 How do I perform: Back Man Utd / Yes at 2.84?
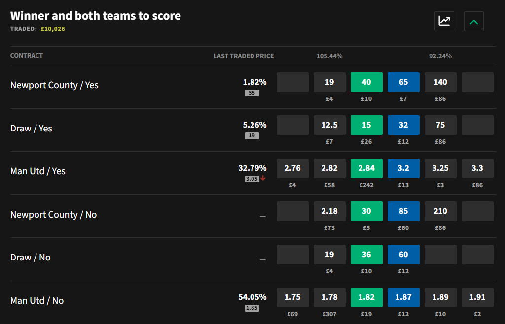coord(366,168)
